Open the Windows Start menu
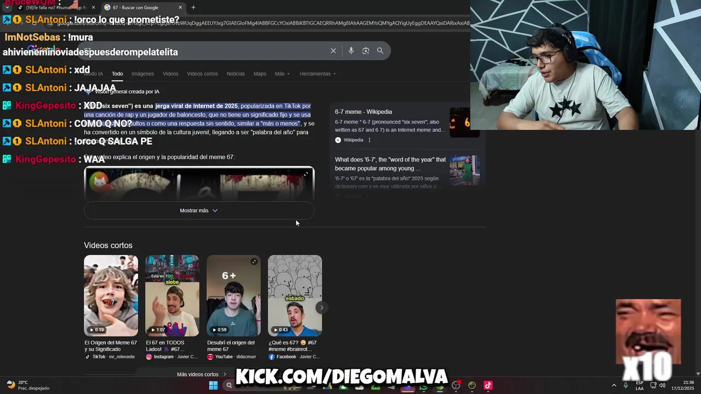The height and width of the screenshot is (394, 701). pos(213,385)
